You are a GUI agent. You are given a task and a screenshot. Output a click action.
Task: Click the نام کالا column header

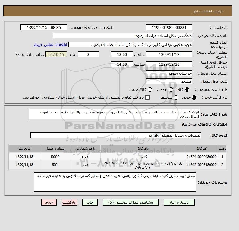[143, 149]
